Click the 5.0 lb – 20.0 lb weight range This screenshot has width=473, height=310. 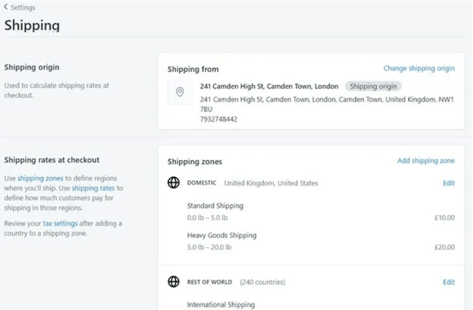[x=209, y=247]
